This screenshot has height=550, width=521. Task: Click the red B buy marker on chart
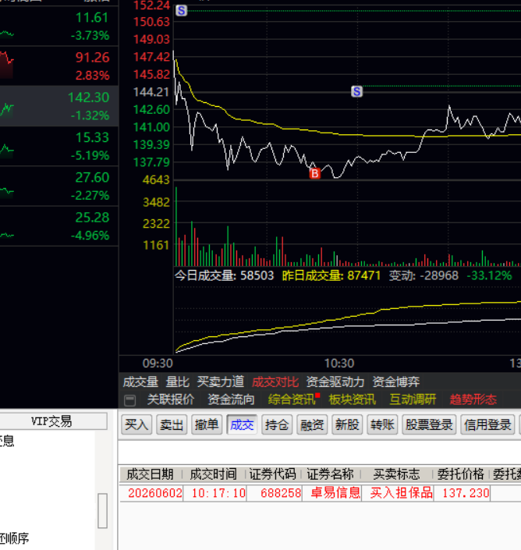314,174
